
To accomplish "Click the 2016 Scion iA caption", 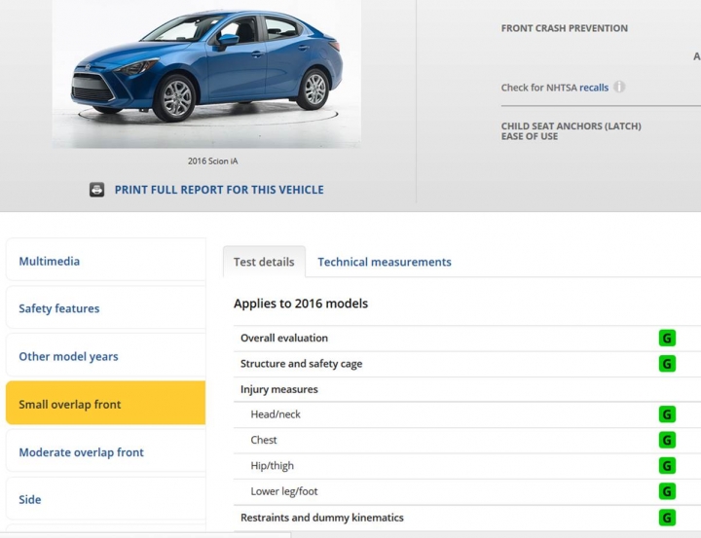I will click(213, 161).
